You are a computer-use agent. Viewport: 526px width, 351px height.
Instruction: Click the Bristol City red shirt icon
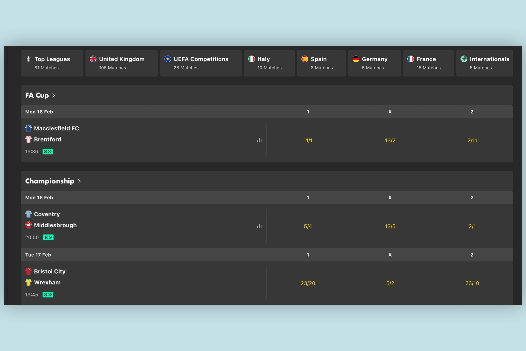pos(29,271)
